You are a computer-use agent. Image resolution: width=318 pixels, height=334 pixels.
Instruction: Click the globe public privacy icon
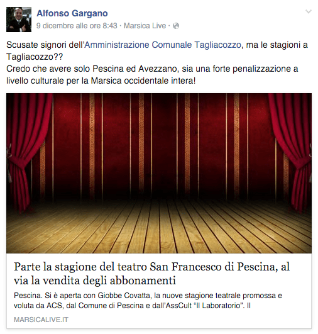(176, 26)
